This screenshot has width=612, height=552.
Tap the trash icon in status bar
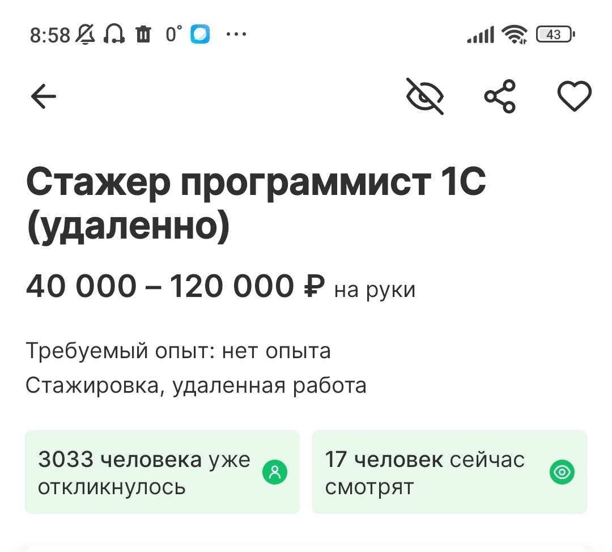click(x=143, y=35)
